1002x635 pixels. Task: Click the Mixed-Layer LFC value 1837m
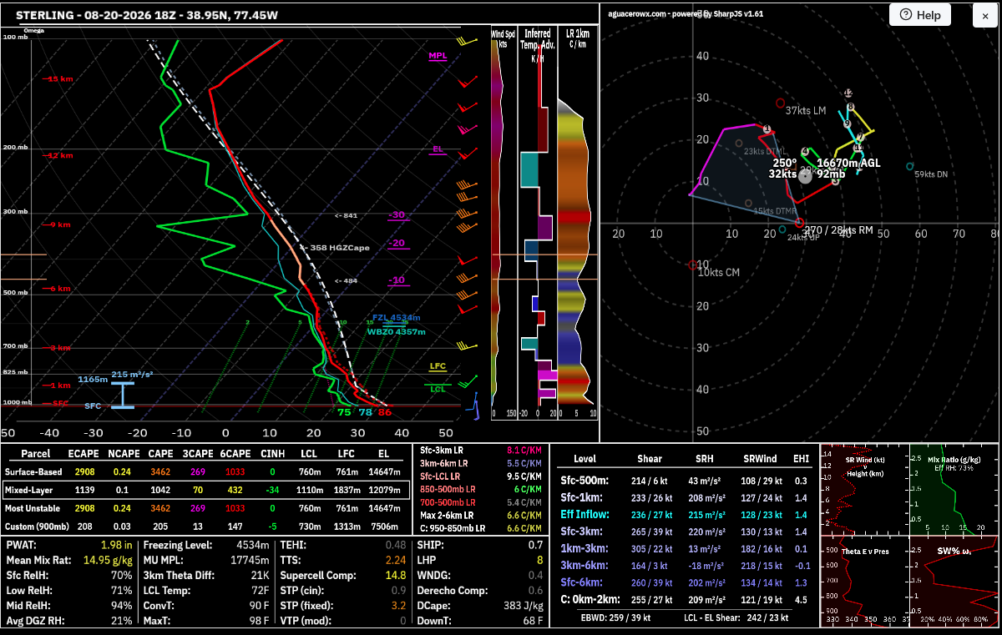[344, 490]
